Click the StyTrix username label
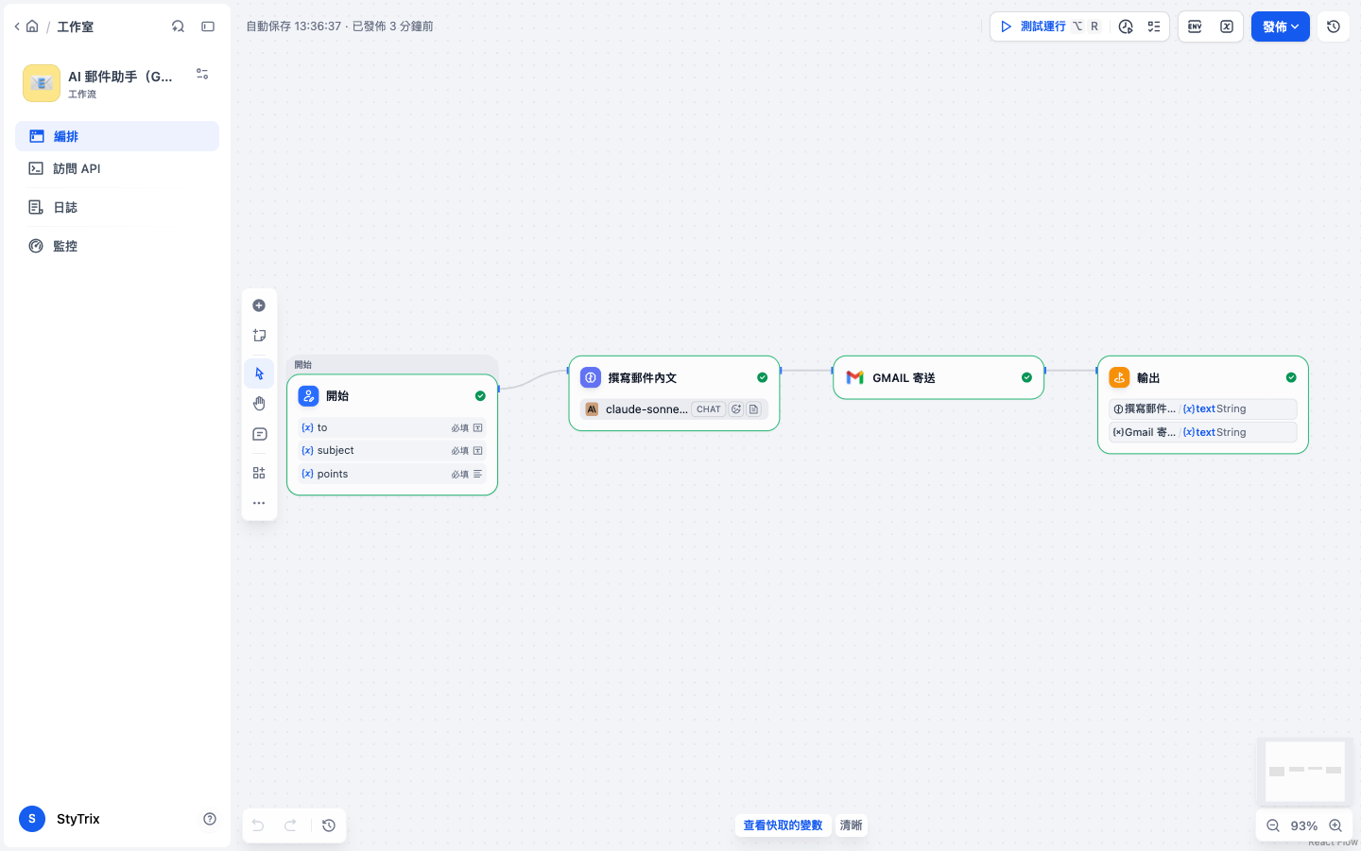The width and height of the screenshot is (1361, 851). point(78,819)
